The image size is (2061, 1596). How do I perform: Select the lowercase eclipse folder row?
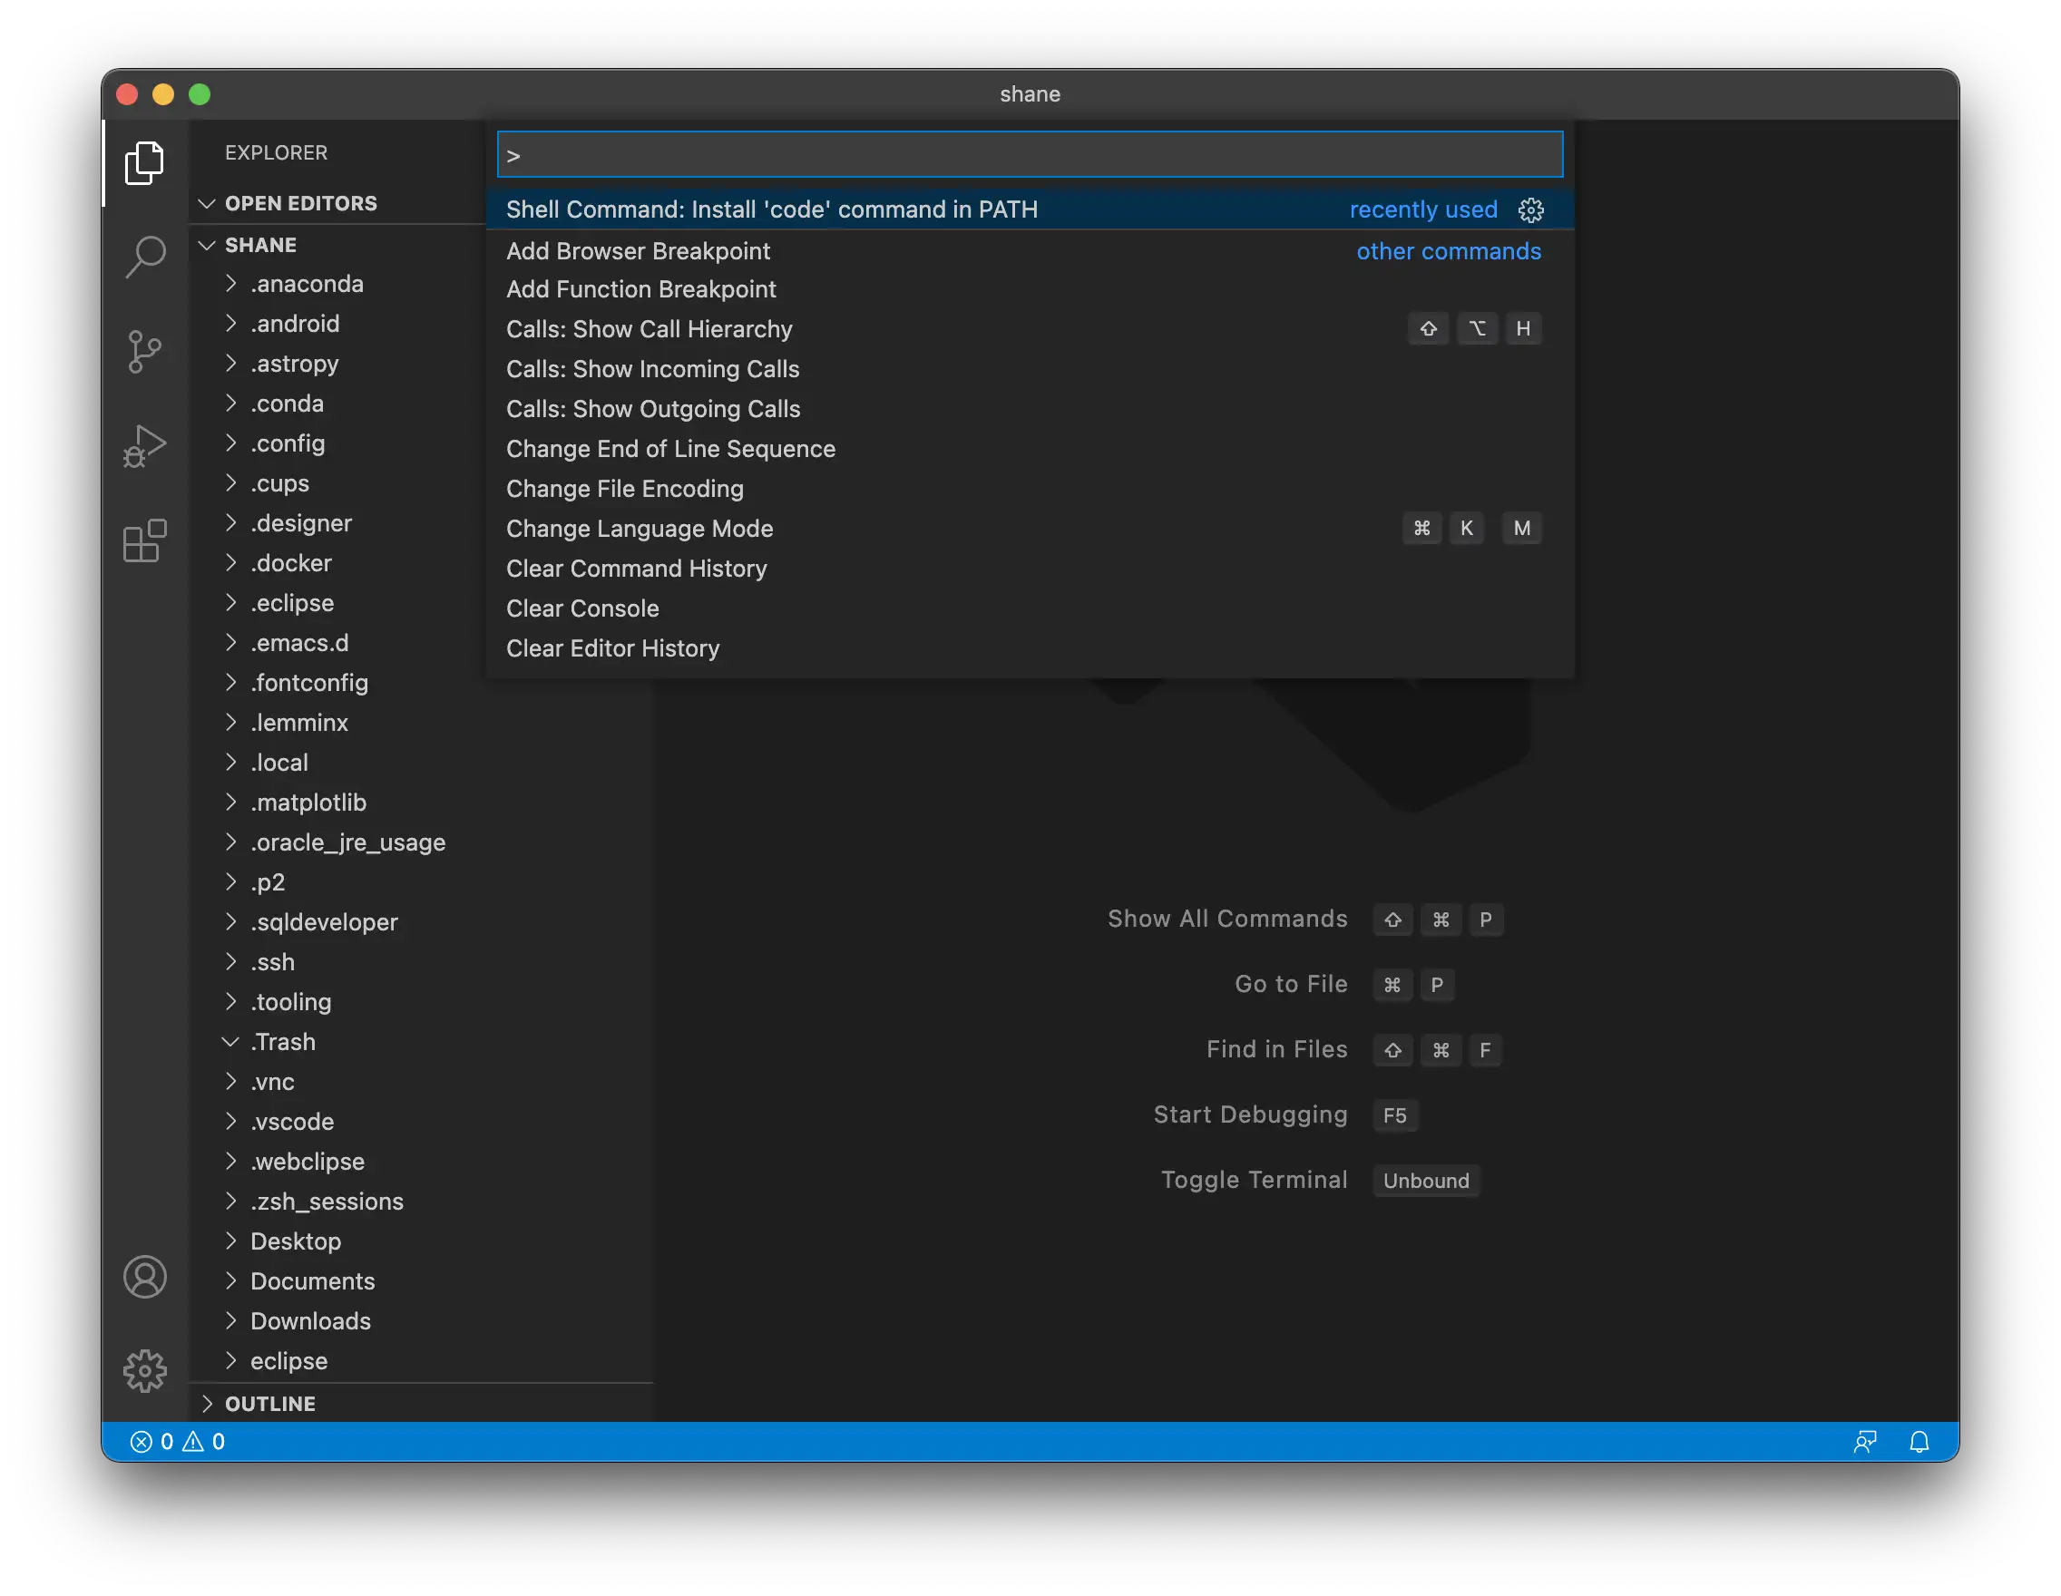421,1361
